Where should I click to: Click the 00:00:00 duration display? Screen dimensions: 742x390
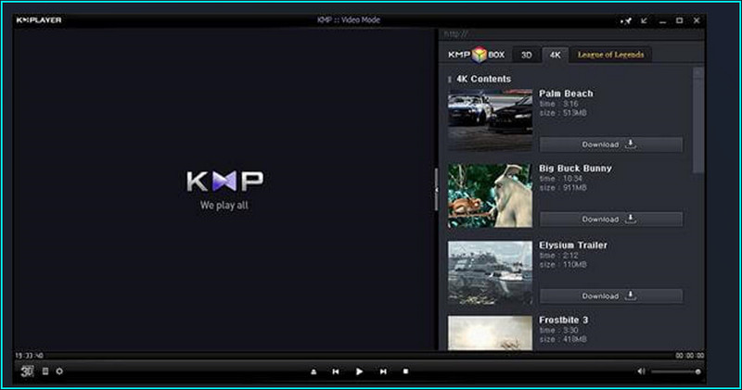689,356
